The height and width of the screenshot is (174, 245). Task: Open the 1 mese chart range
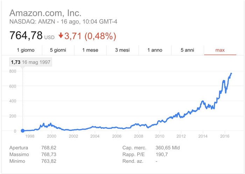pyautogui.click(x=90, y=50)
